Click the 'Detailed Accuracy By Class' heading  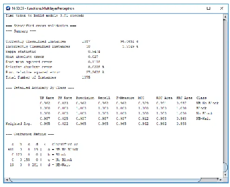[40, 87]
